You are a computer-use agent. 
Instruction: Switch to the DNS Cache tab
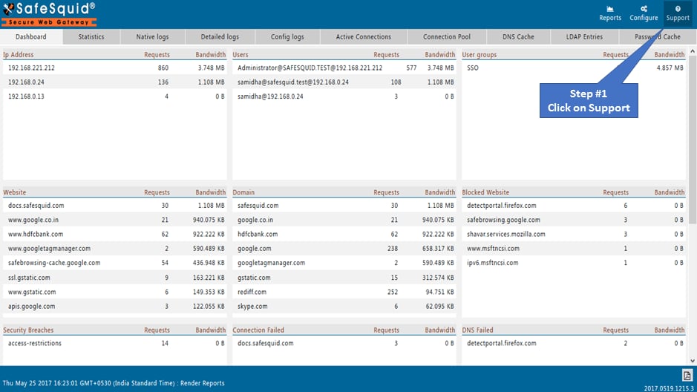(518, 37)
